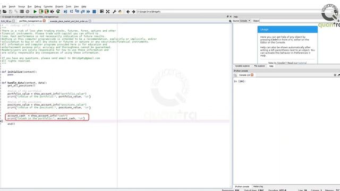This screenshot has height=191, width=340.
Task: Click the def initialize(context): line
Action: pyautogui.click(x=19, y=72)
